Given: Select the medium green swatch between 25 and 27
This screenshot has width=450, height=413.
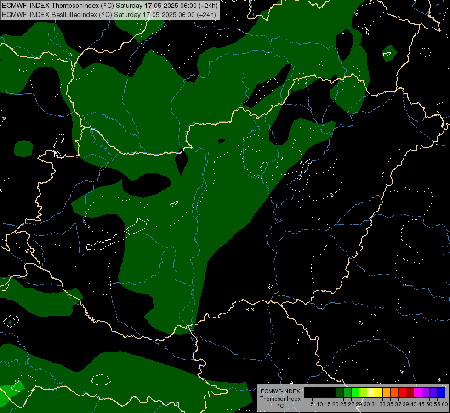Looking at the screenshot, I should (x=347, y=392).
